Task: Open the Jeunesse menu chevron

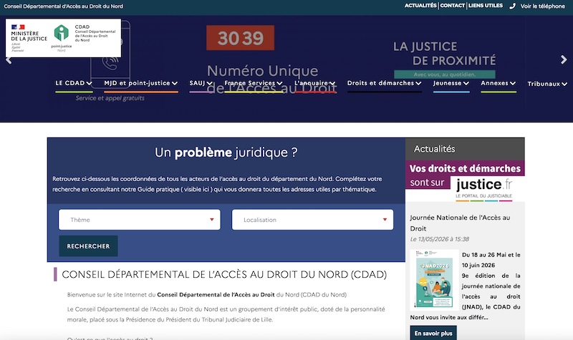Action: pos(466,83)
